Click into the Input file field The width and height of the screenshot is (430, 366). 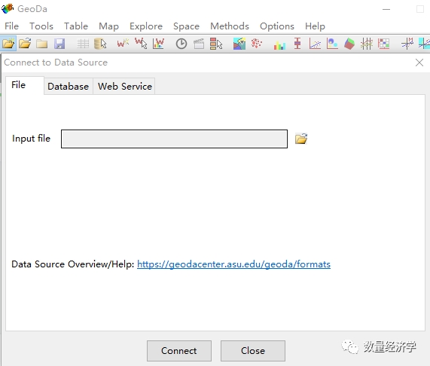pos(174,139)
